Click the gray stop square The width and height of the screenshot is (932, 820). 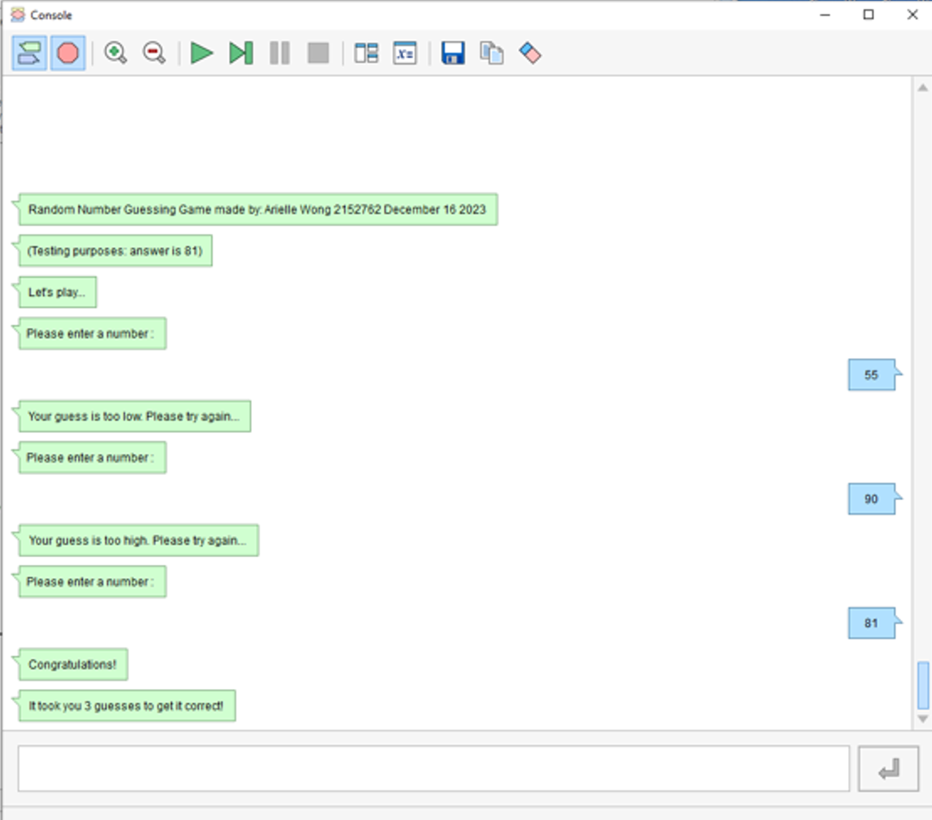(318, 53)
